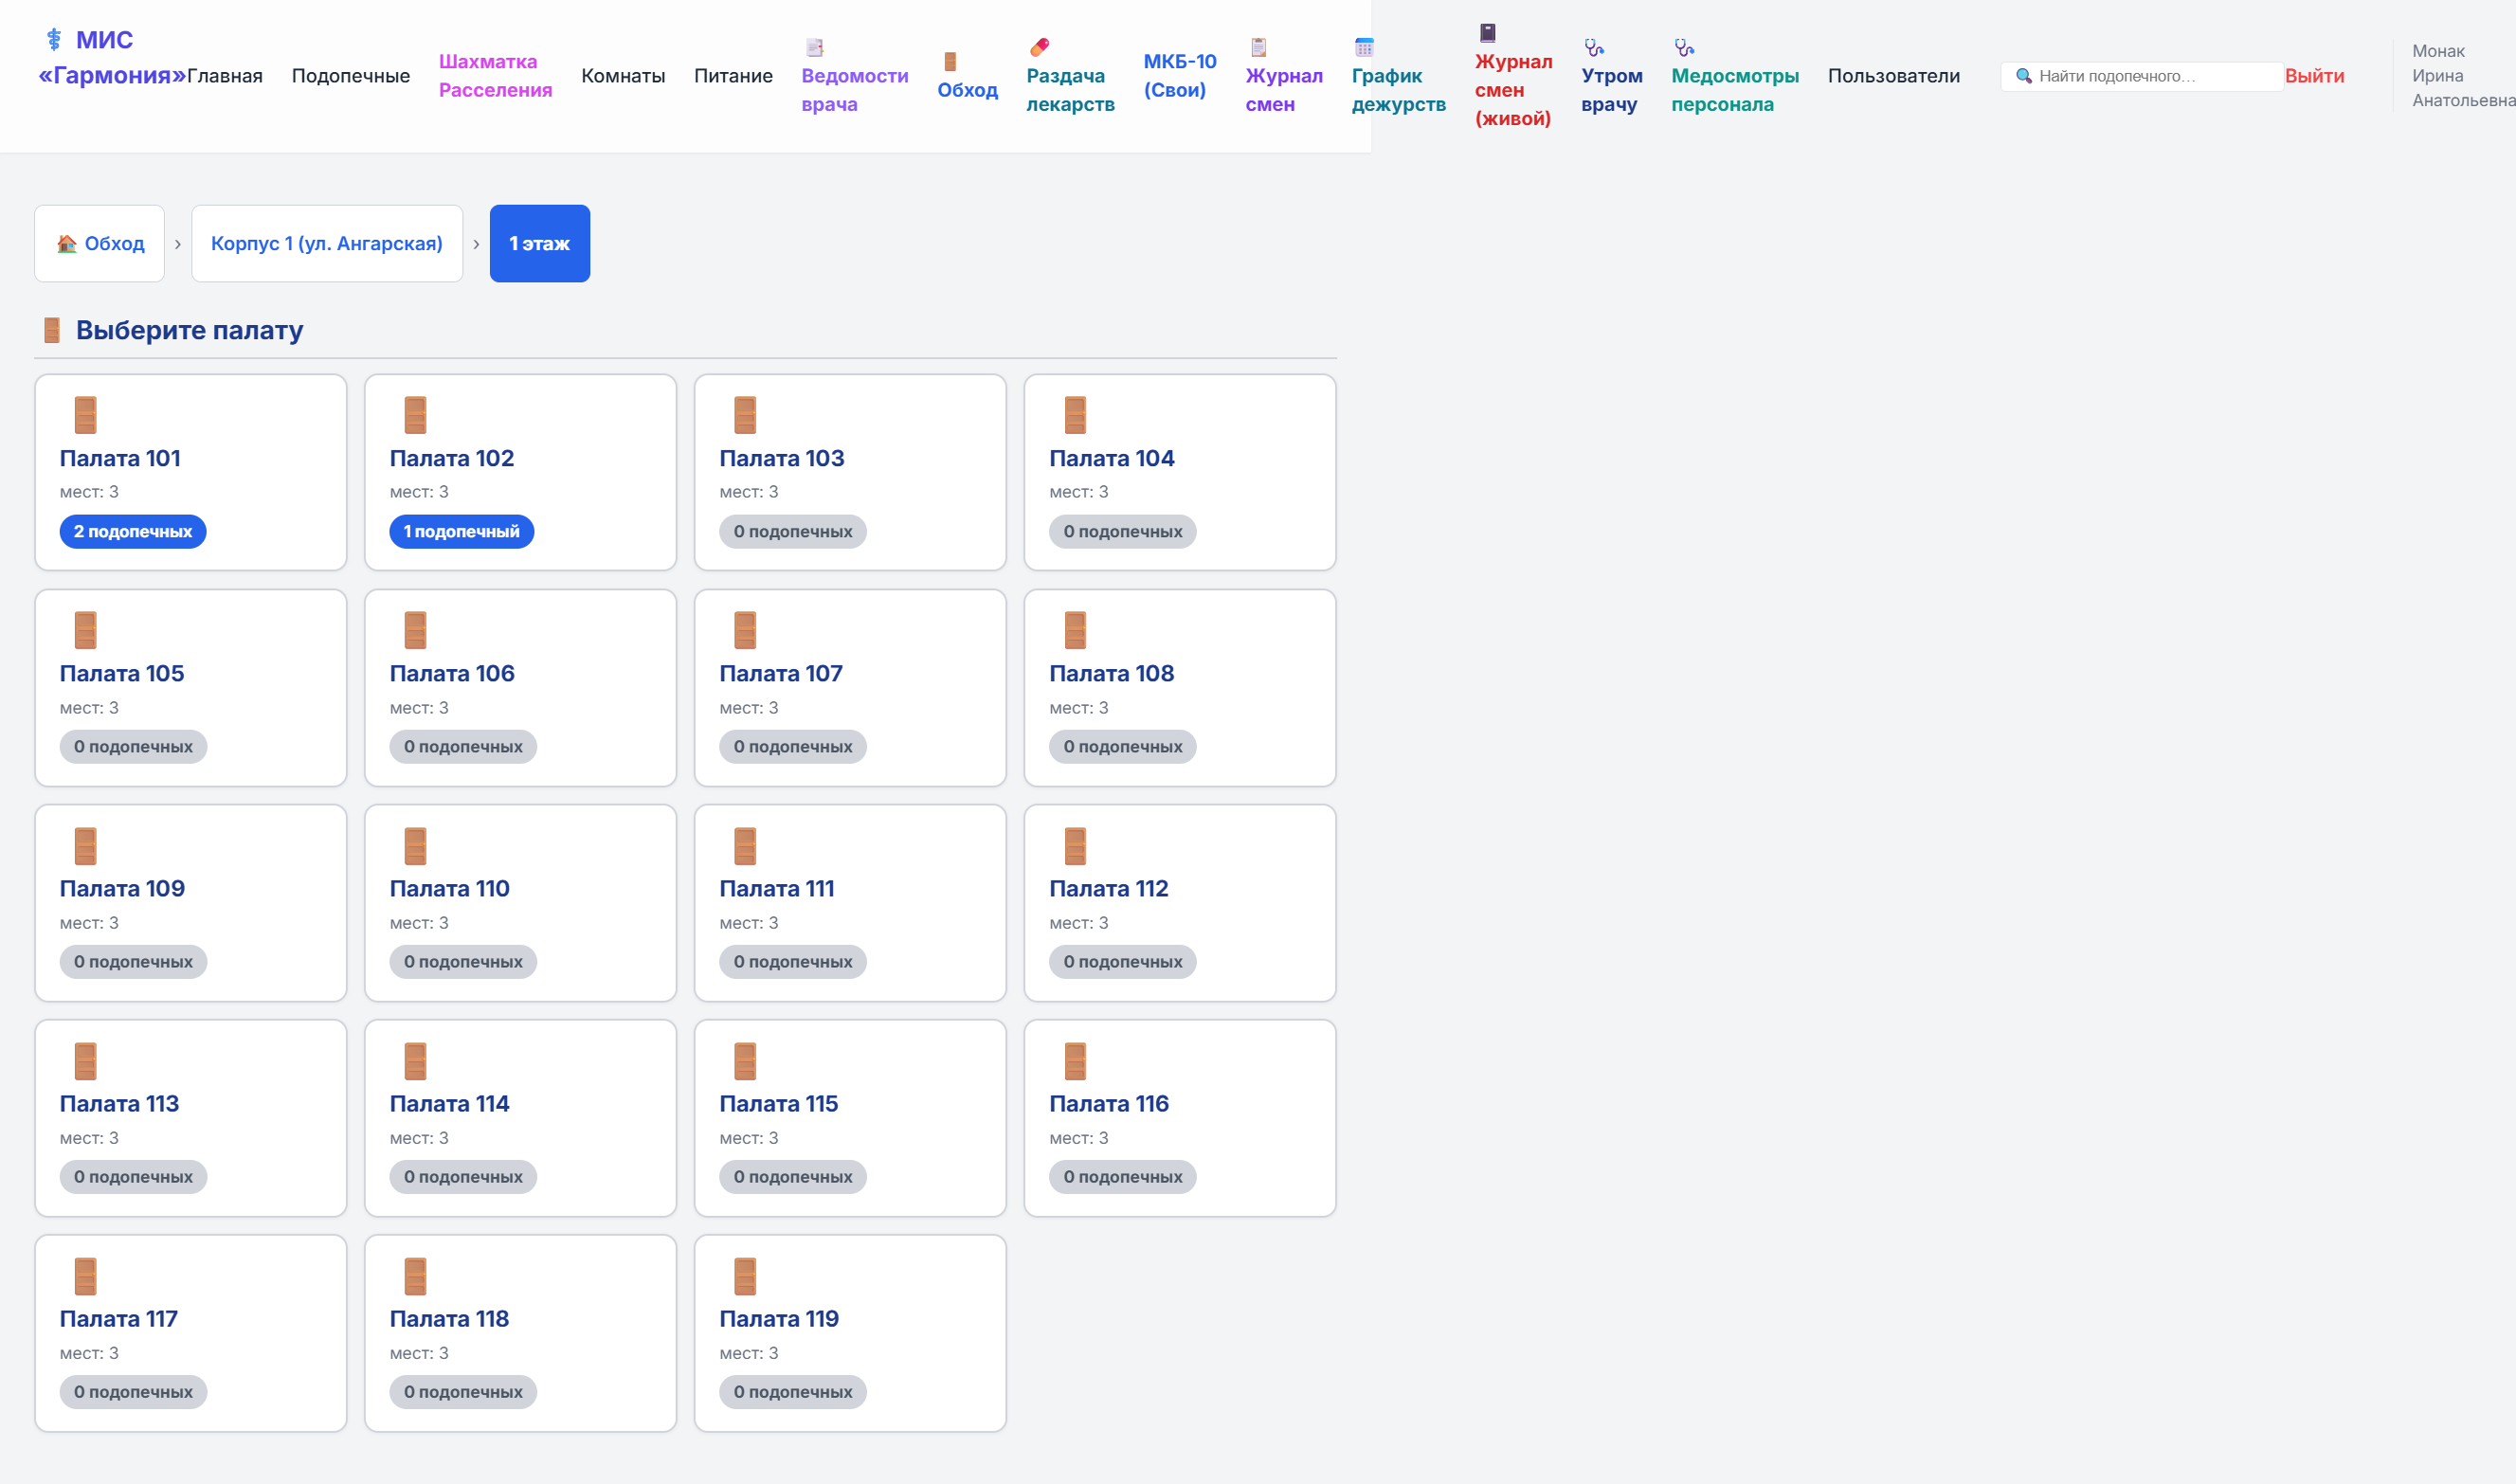
Task: Click 0 подопечных badge in Палата 104
Action: tap(1122, 531)
